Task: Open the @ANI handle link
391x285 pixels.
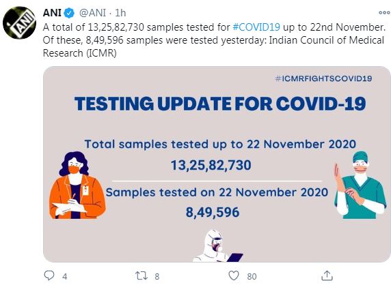Action: coord(92,13)
